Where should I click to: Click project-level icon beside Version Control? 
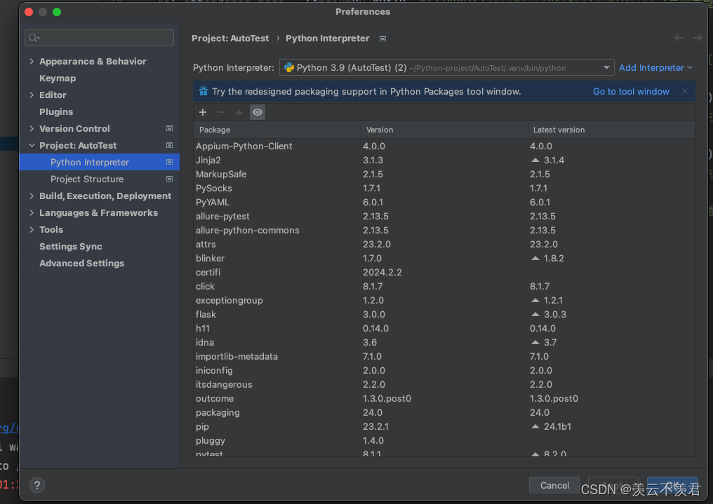coord(169,128)
